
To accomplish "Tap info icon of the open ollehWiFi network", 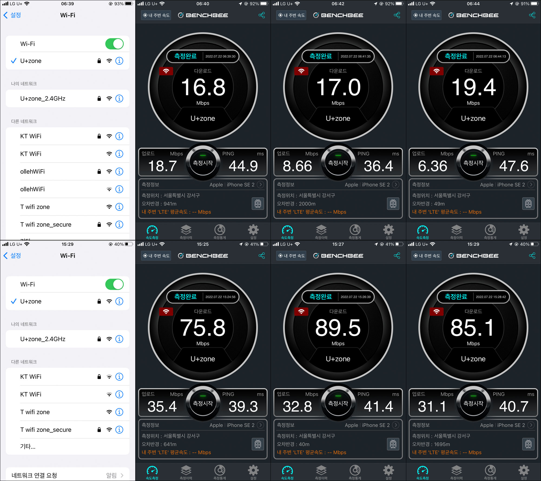I will pos(119,189).
